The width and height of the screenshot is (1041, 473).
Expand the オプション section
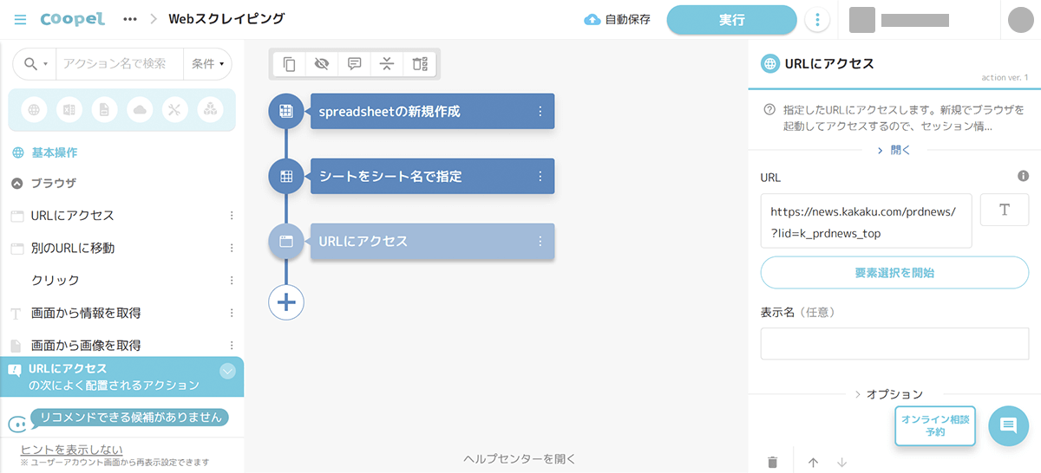(x=889, y=394)
